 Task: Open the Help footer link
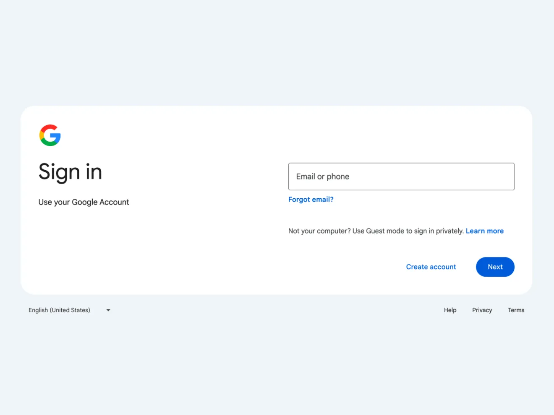pos(450,310)
